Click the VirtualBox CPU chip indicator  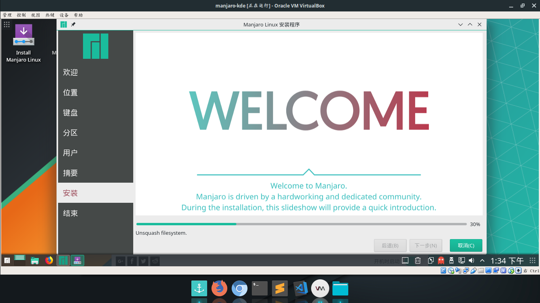(x=504, y=271)
